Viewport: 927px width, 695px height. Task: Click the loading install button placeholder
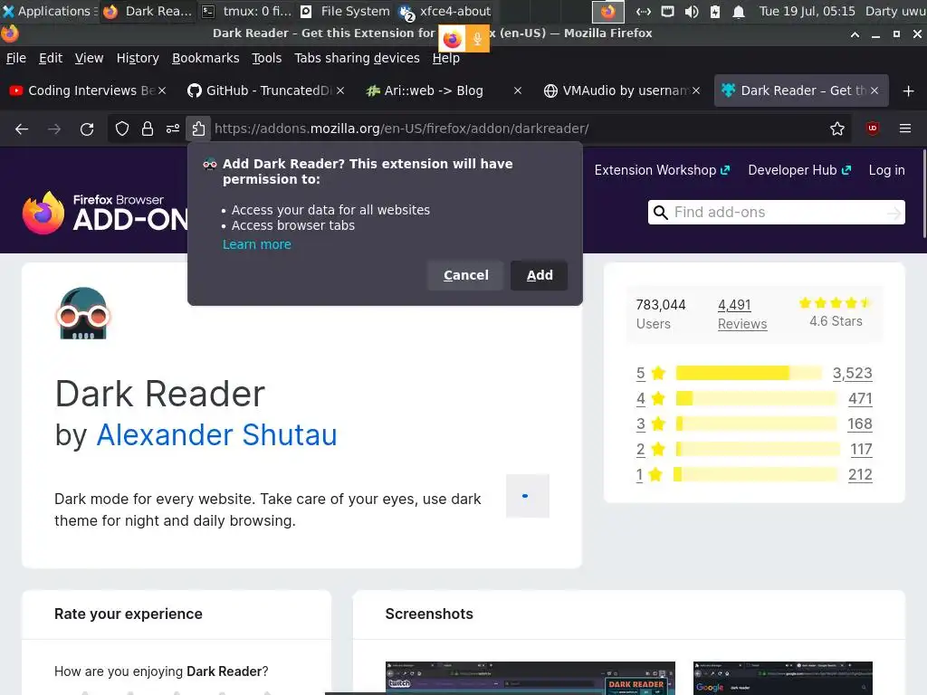[528, 496]
